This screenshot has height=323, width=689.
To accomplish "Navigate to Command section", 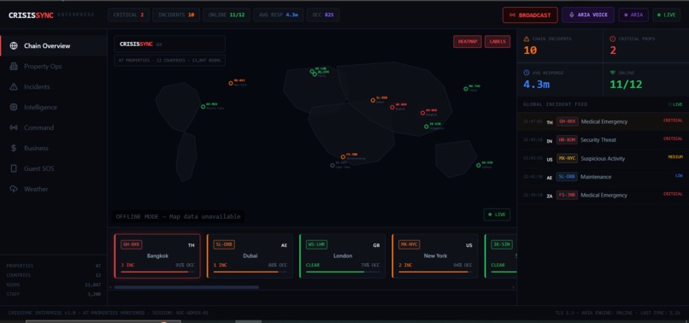I will coord(54,127).
